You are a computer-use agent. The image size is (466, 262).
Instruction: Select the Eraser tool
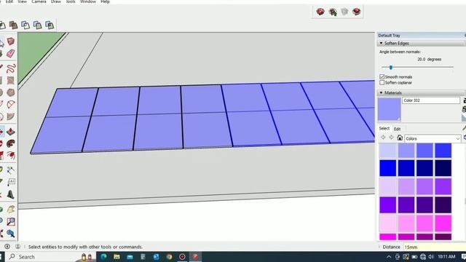pos(11,53)
